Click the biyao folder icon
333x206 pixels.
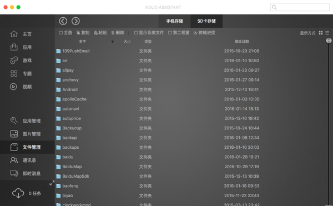pyautogui.click(x=58, y=195)
